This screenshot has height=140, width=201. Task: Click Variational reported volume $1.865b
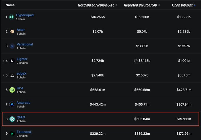tap(142, 46)
